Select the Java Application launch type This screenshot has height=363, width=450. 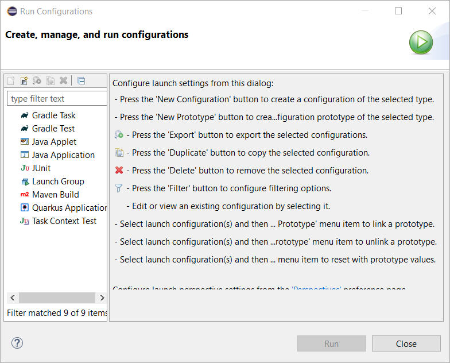coord(63,155)
